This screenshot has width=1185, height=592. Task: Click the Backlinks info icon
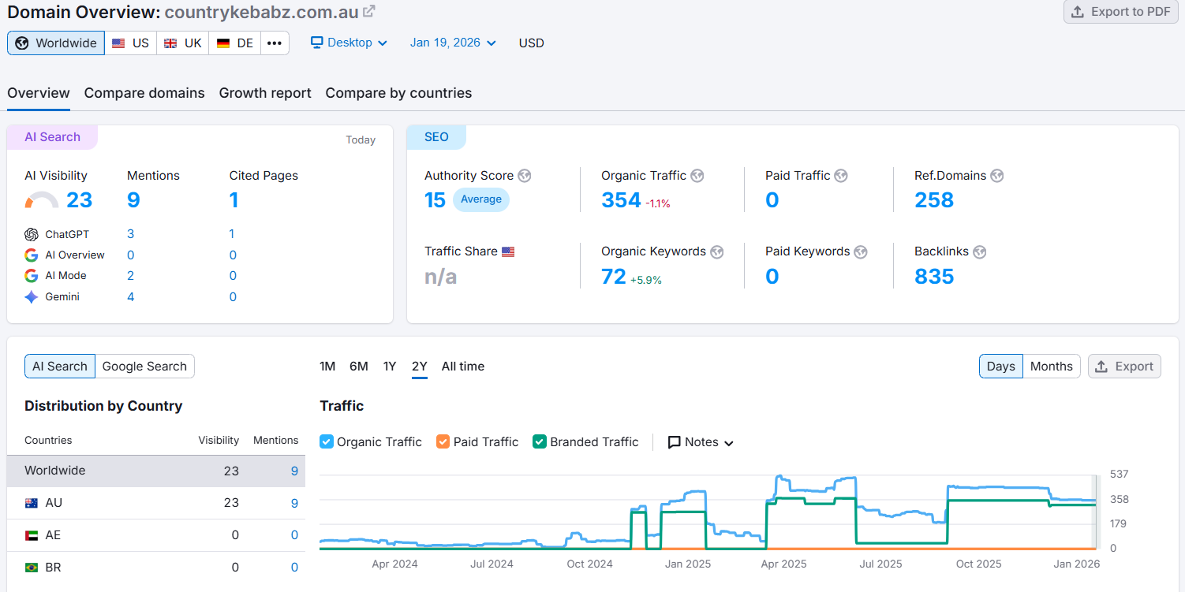(979, 251)
